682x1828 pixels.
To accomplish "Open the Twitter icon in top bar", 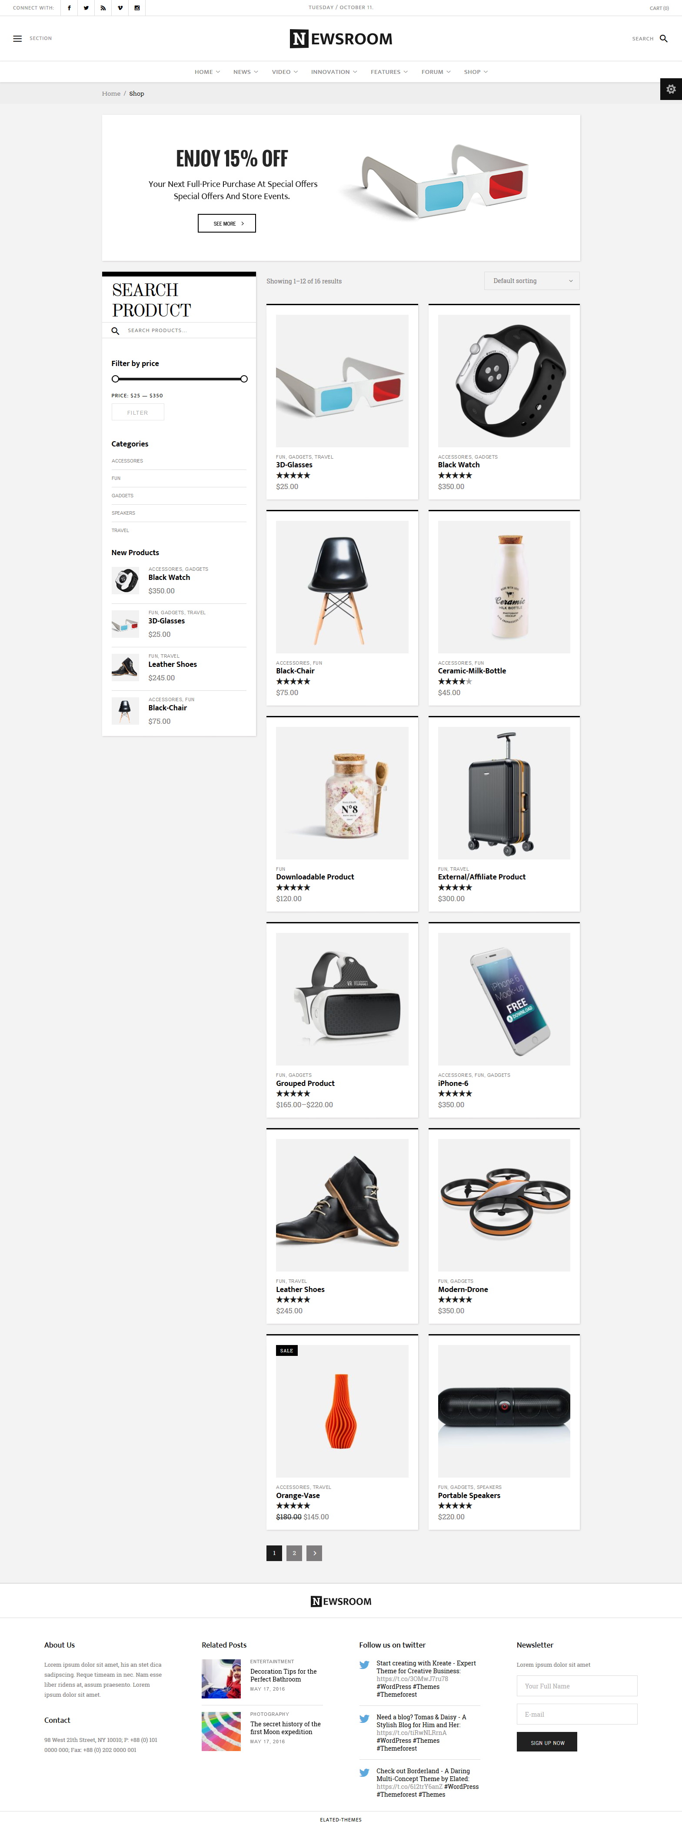I will 86,8.
